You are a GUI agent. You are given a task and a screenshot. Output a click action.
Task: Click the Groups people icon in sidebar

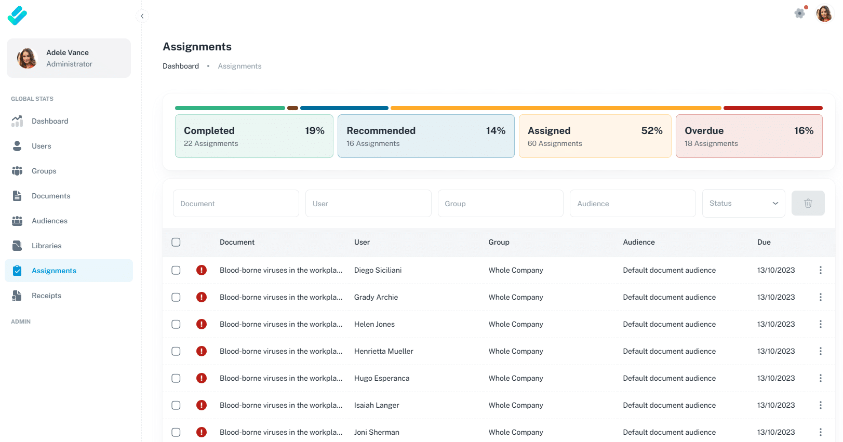17,171
